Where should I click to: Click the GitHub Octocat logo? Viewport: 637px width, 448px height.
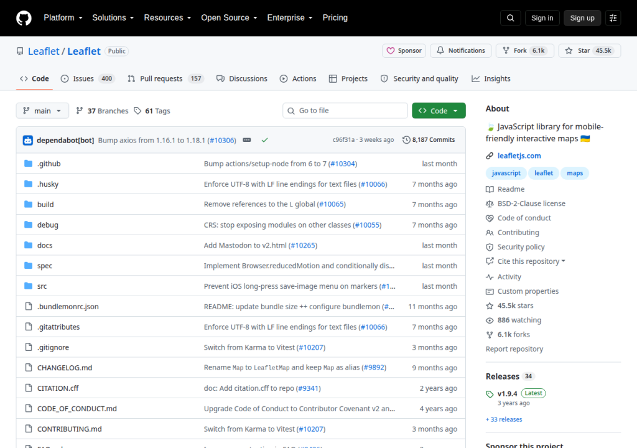pos(24,18)
